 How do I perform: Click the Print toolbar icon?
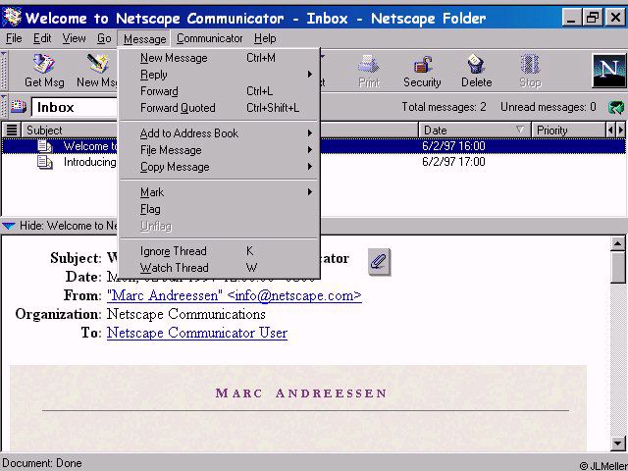(x=369, y=71)
